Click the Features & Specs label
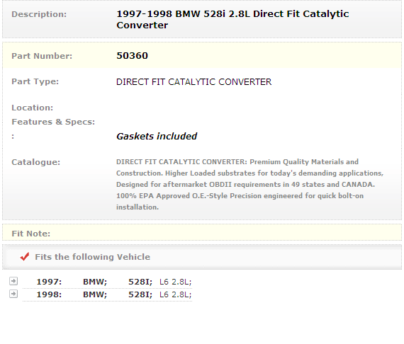This screenshot has width=404, height=344. click(x=53, y=122)
